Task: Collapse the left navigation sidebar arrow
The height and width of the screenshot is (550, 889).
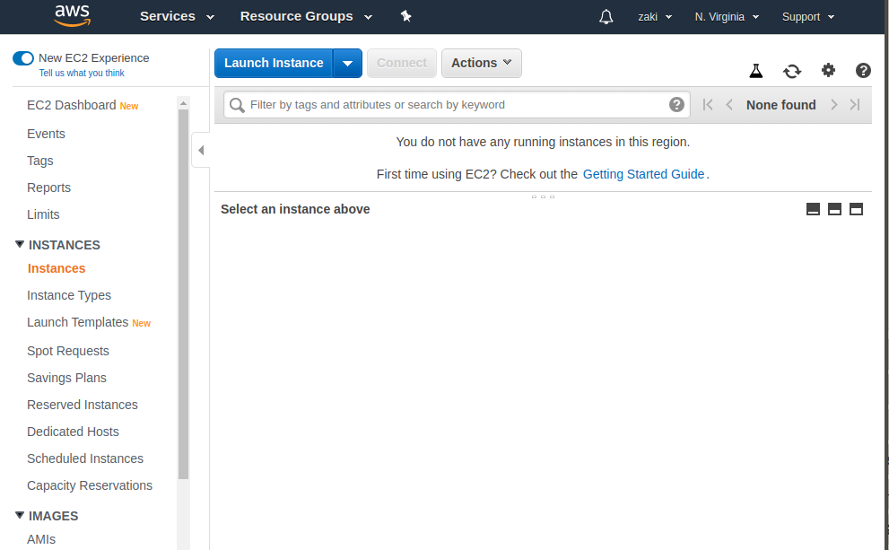Action: (201, 150)
